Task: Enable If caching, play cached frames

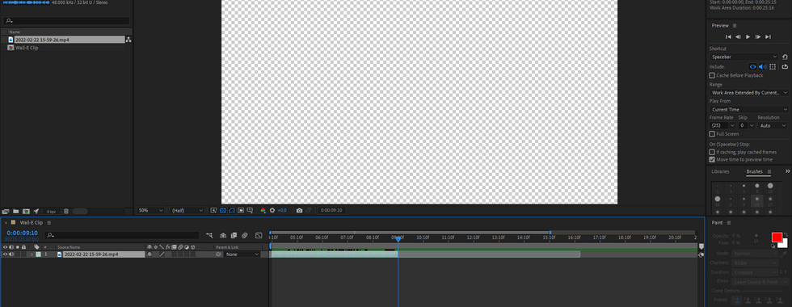Action: [x=712, y=152]
